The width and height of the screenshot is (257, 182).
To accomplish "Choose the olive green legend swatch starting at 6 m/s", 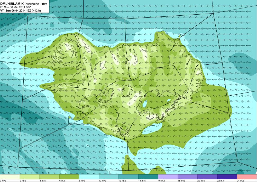I will click(69, 177).
